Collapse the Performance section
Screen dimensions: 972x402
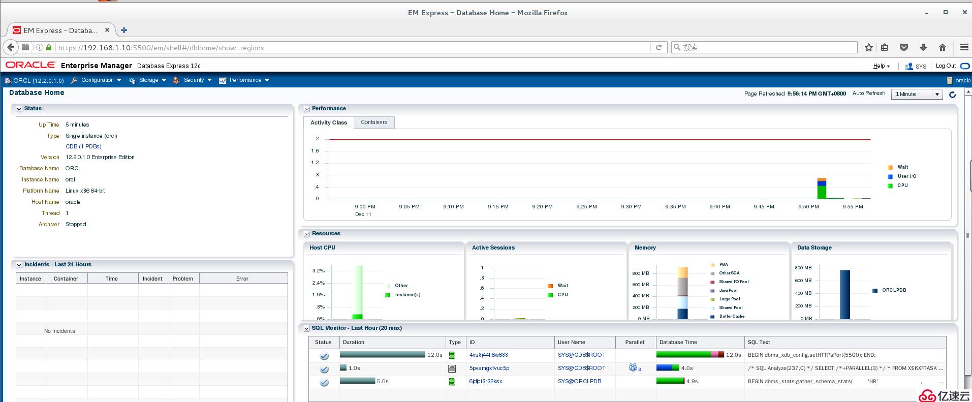[x=307, y=109]
